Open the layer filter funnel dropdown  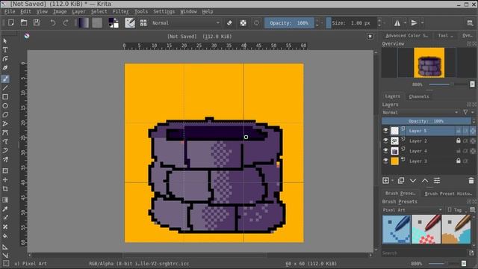coord(468,112)
